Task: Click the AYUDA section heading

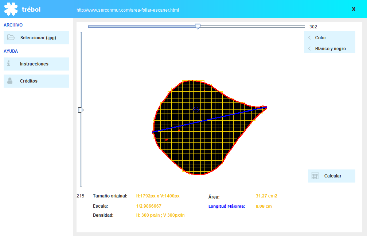Action: 11,51
